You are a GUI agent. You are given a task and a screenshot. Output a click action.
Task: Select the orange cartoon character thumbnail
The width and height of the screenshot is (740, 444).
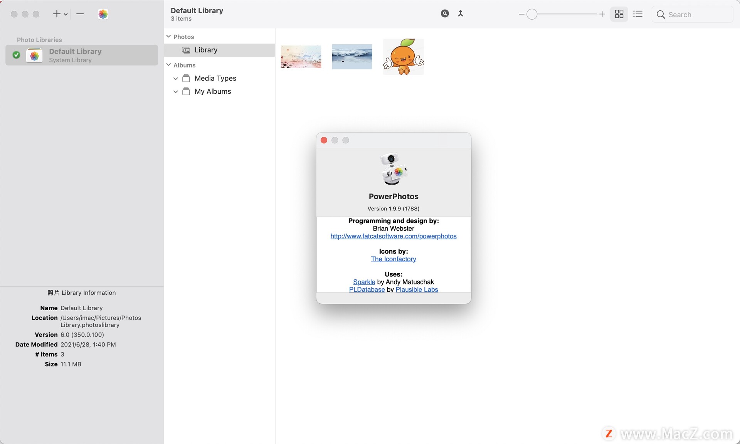403,57
